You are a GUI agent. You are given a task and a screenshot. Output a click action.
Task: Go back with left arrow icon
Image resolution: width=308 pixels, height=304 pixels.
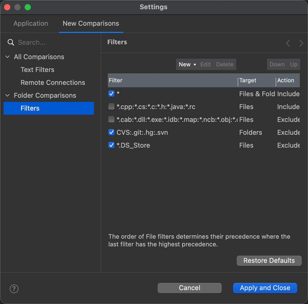(288, 43)
